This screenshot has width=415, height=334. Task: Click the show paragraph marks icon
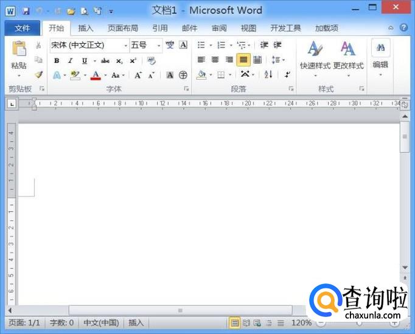[287, 75]
